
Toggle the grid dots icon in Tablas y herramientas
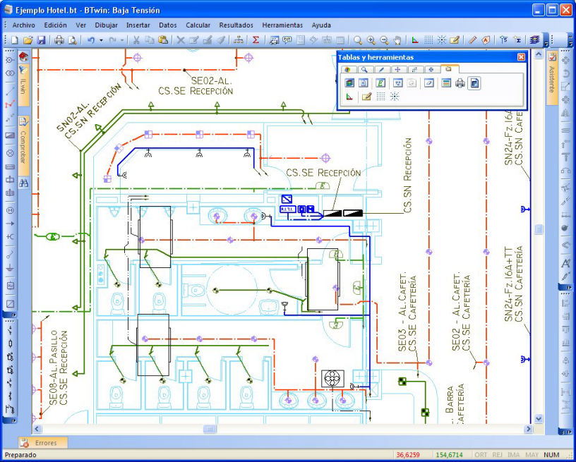tap(381, 97)
